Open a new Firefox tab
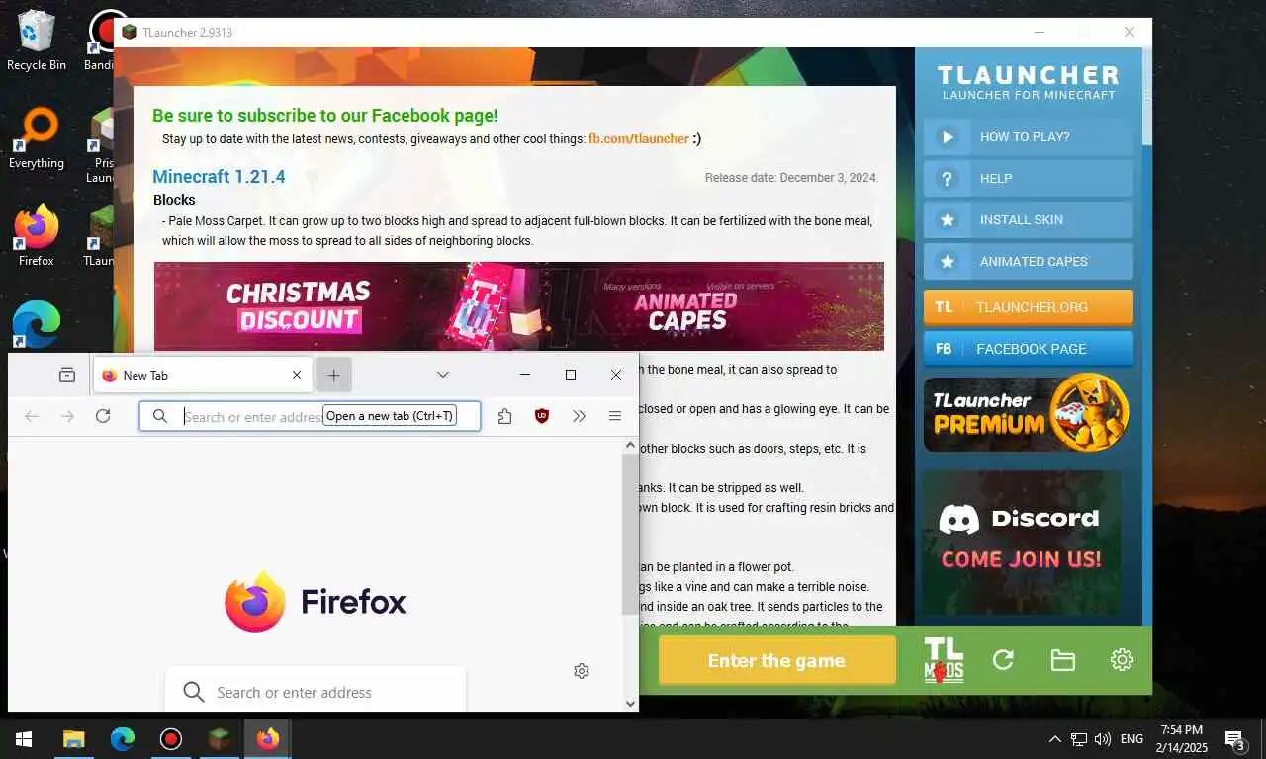Viewport: 1266px width, 759px height. [x=334, y=375]
